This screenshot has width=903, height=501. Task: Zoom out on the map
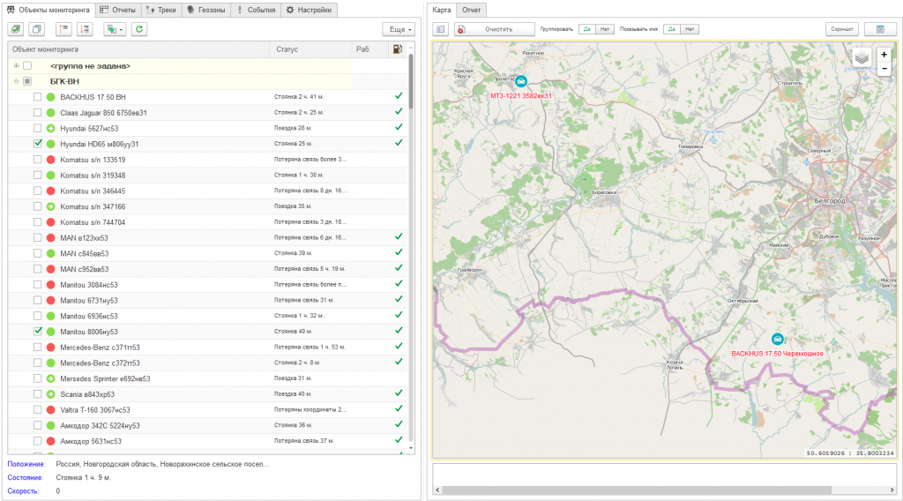click(884, 68)
